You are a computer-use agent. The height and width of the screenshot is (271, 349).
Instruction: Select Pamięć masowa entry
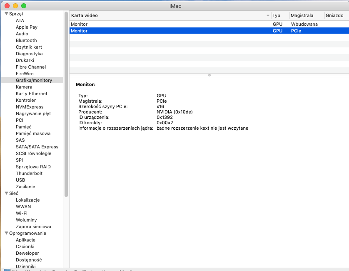[33, 133]
